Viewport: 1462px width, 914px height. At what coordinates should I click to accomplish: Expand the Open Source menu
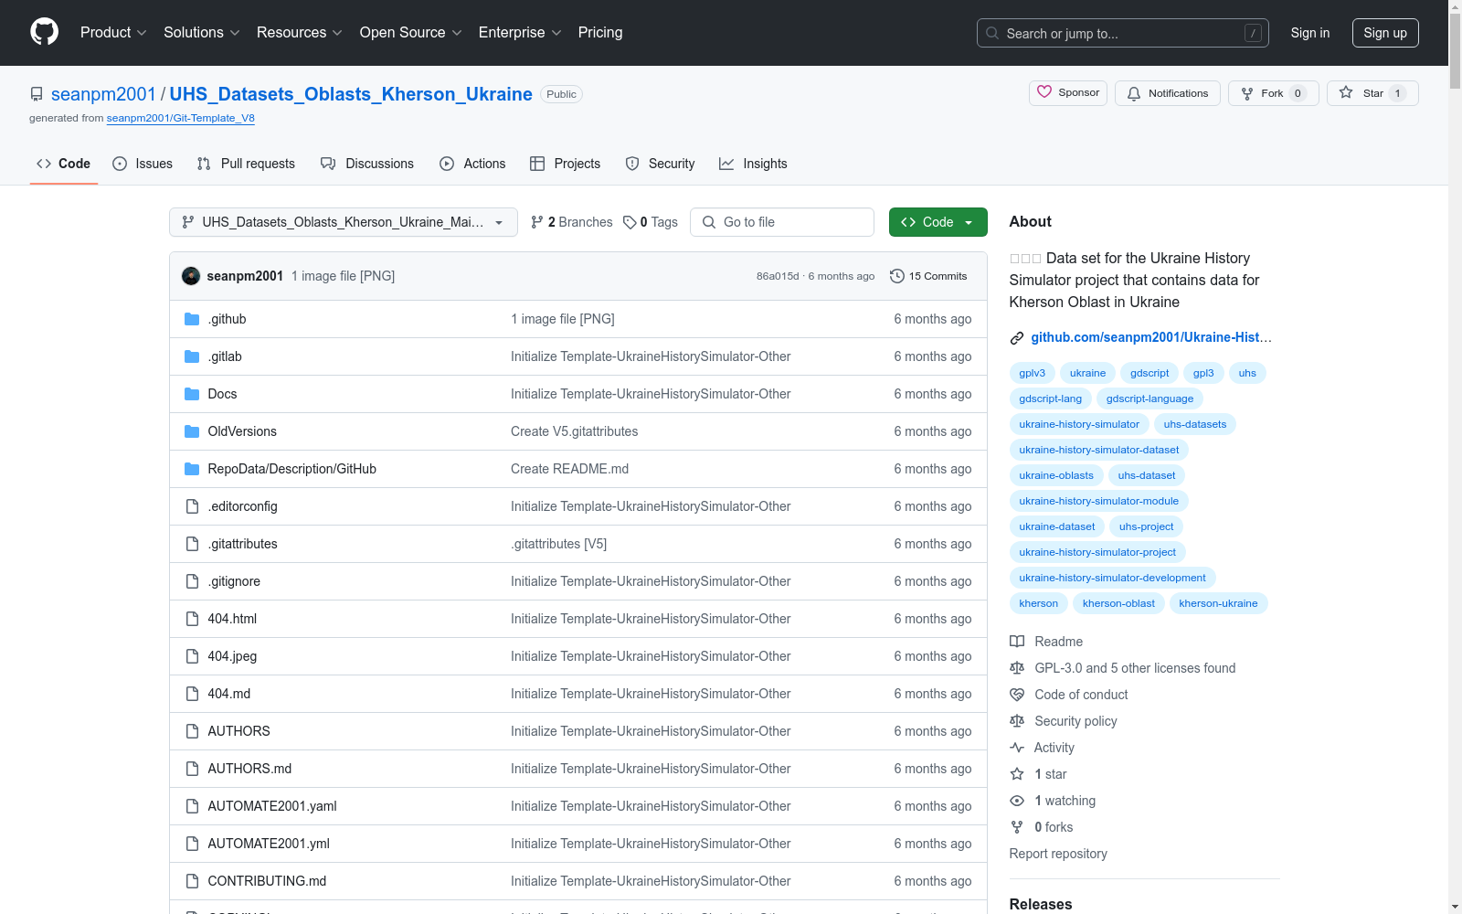(x=411, y=33)
